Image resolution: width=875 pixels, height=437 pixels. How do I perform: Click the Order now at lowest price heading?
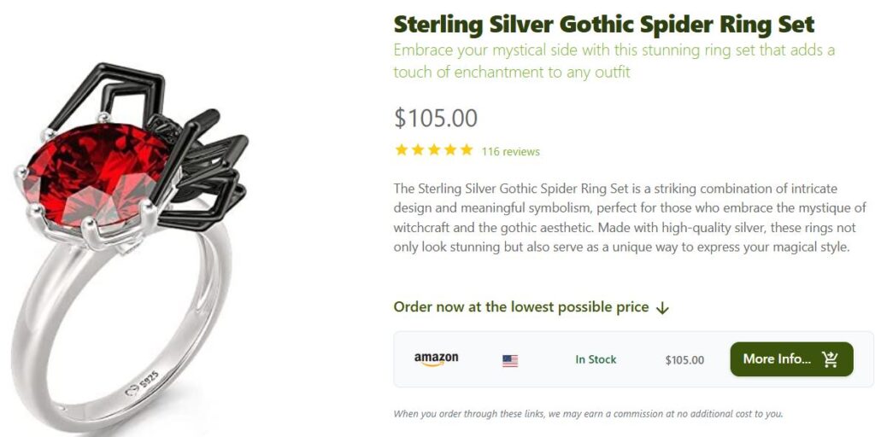520,307
